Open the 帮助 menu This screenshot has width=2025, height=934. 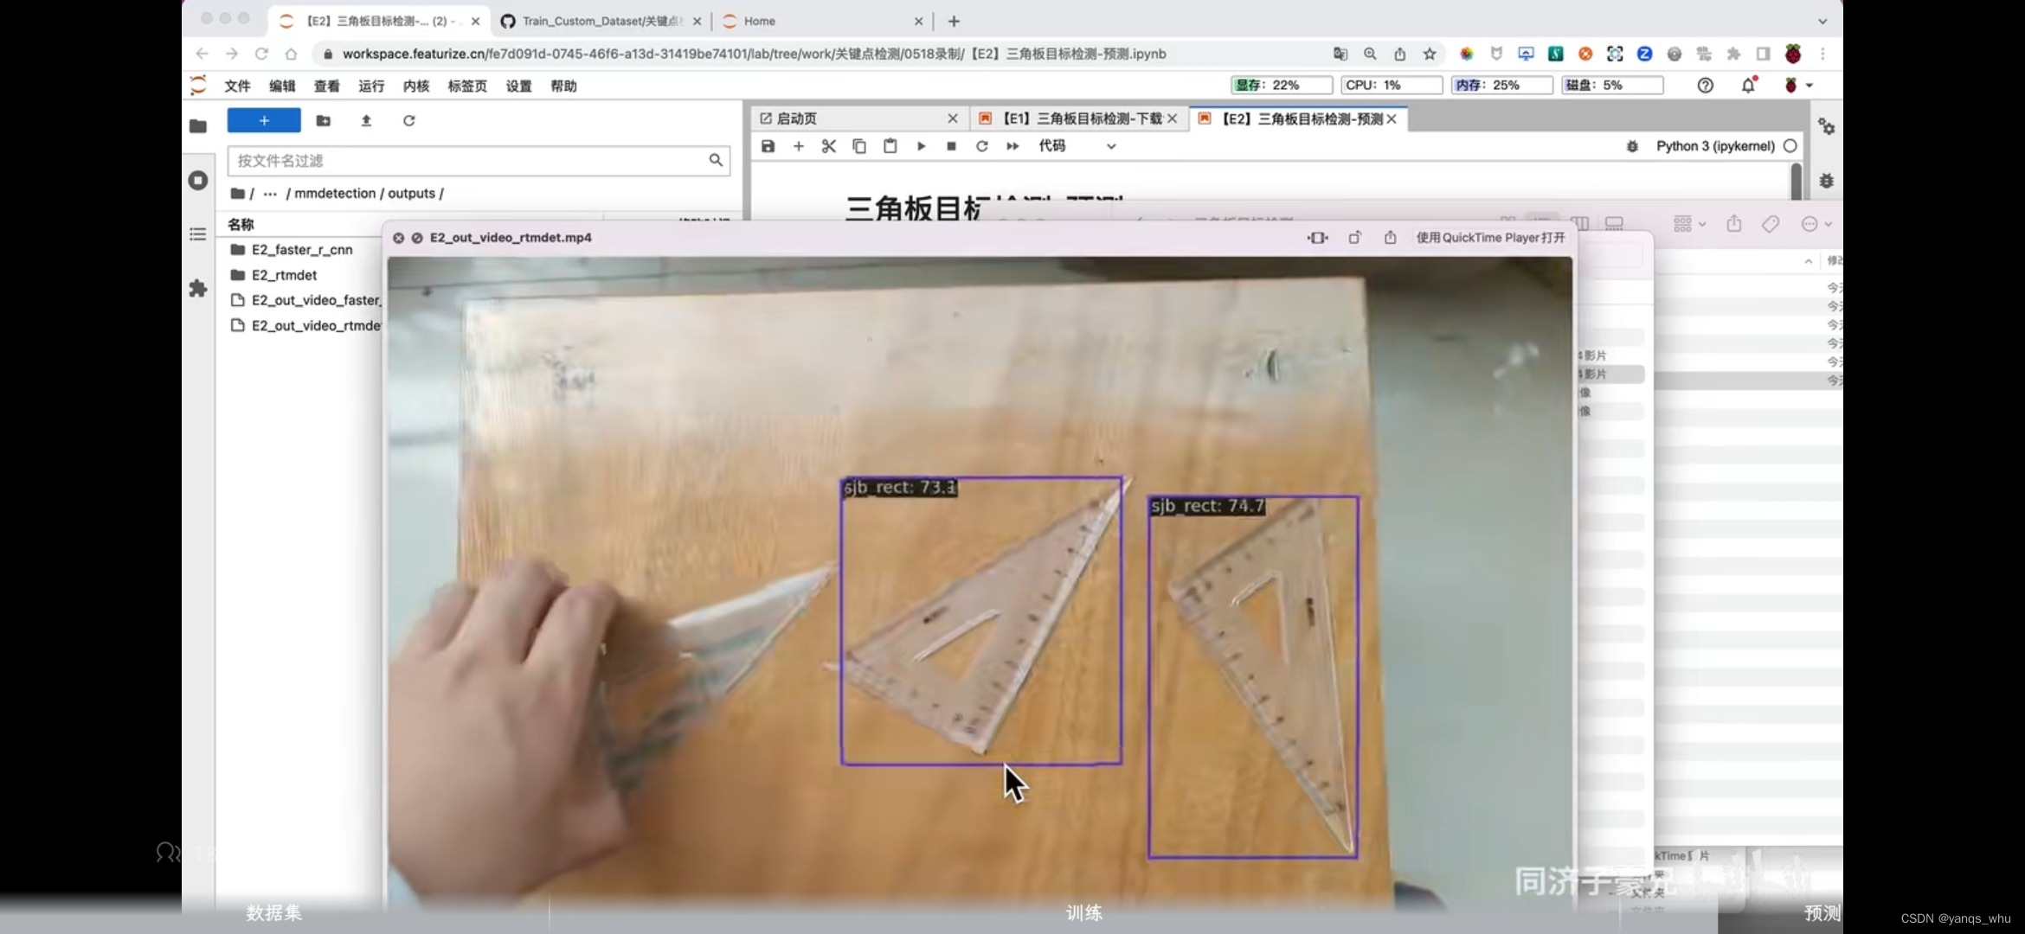tap(563, 86)
